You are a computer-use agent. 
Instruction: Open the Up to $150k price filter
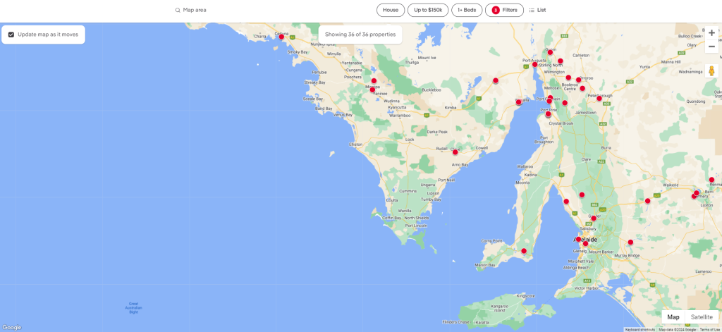click(x=428, y=10)
